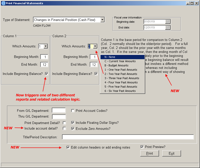Toggle Column 1 Include Beginning Balance checkbox
The height and width of the screenshot is (168, 200).
[x=46, y=74]
